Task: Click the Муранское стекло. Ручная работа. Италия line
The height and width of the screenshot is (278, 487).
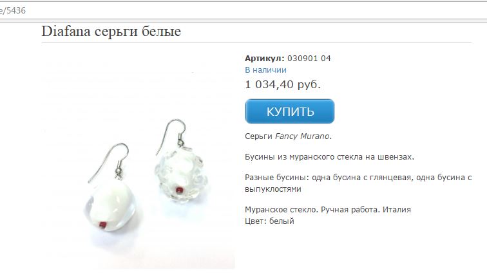Action: tap(328, 209)
